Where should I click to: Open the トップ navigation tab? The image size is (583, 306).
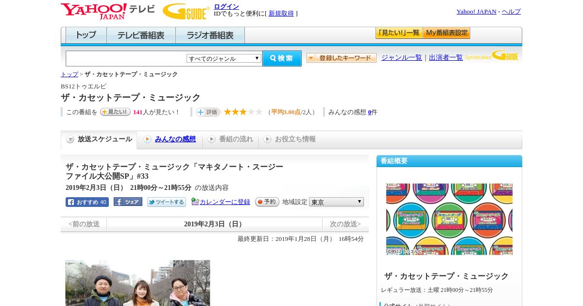(86, 35)
